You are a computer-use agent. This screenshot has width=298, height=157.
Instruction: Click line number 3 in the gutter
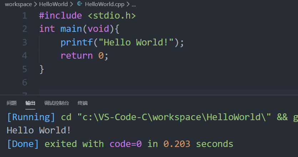click(25, 42)
